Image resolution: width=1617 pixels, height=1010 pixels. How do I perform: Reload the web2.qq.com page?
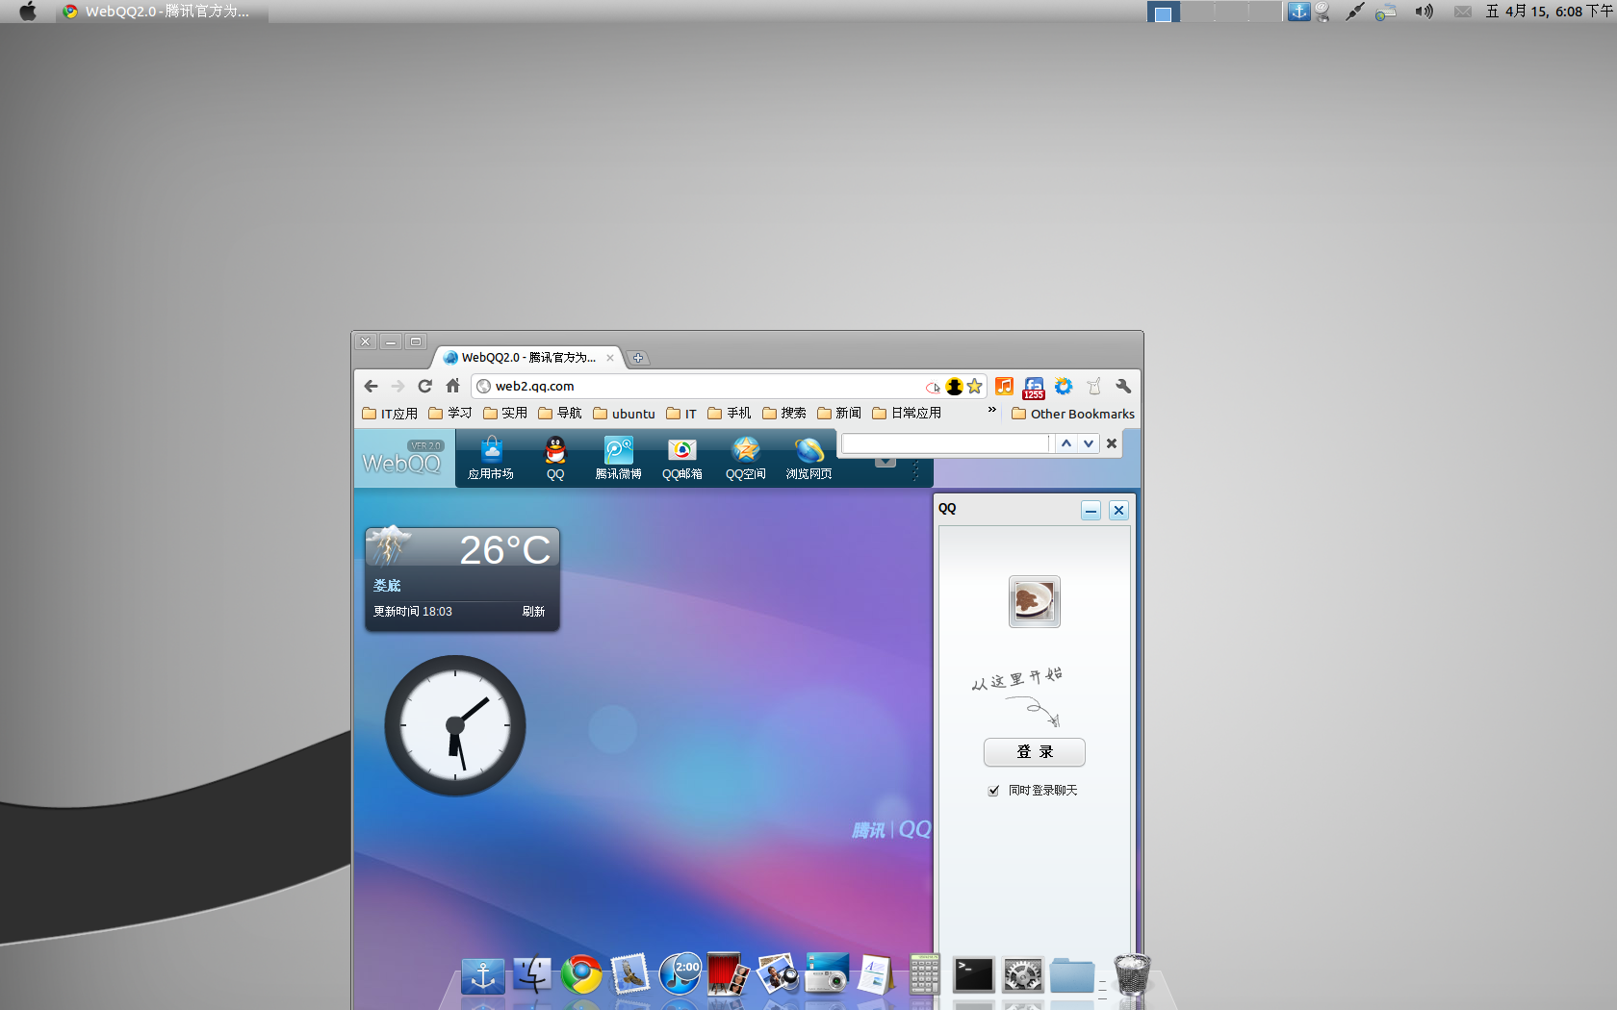424,386
